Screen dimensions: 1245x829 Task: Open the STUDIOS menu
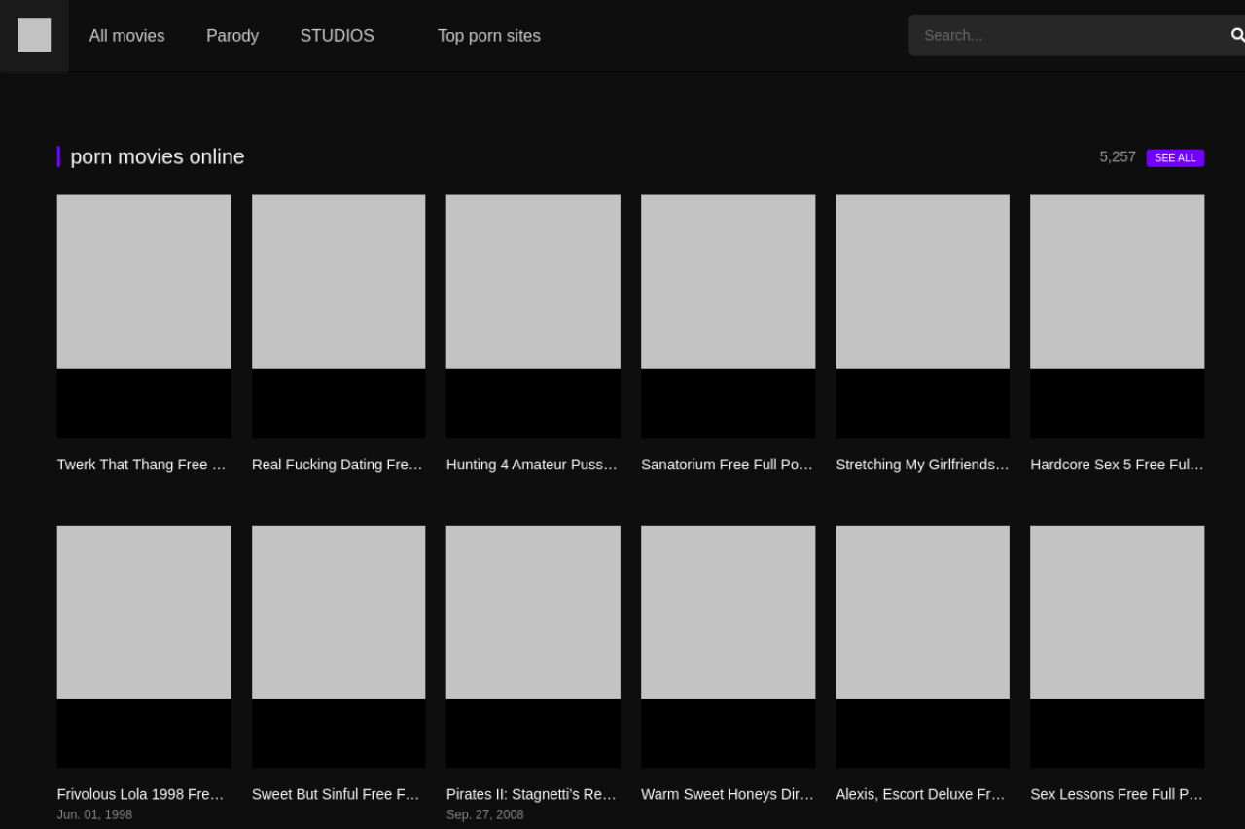coord(337,36)
